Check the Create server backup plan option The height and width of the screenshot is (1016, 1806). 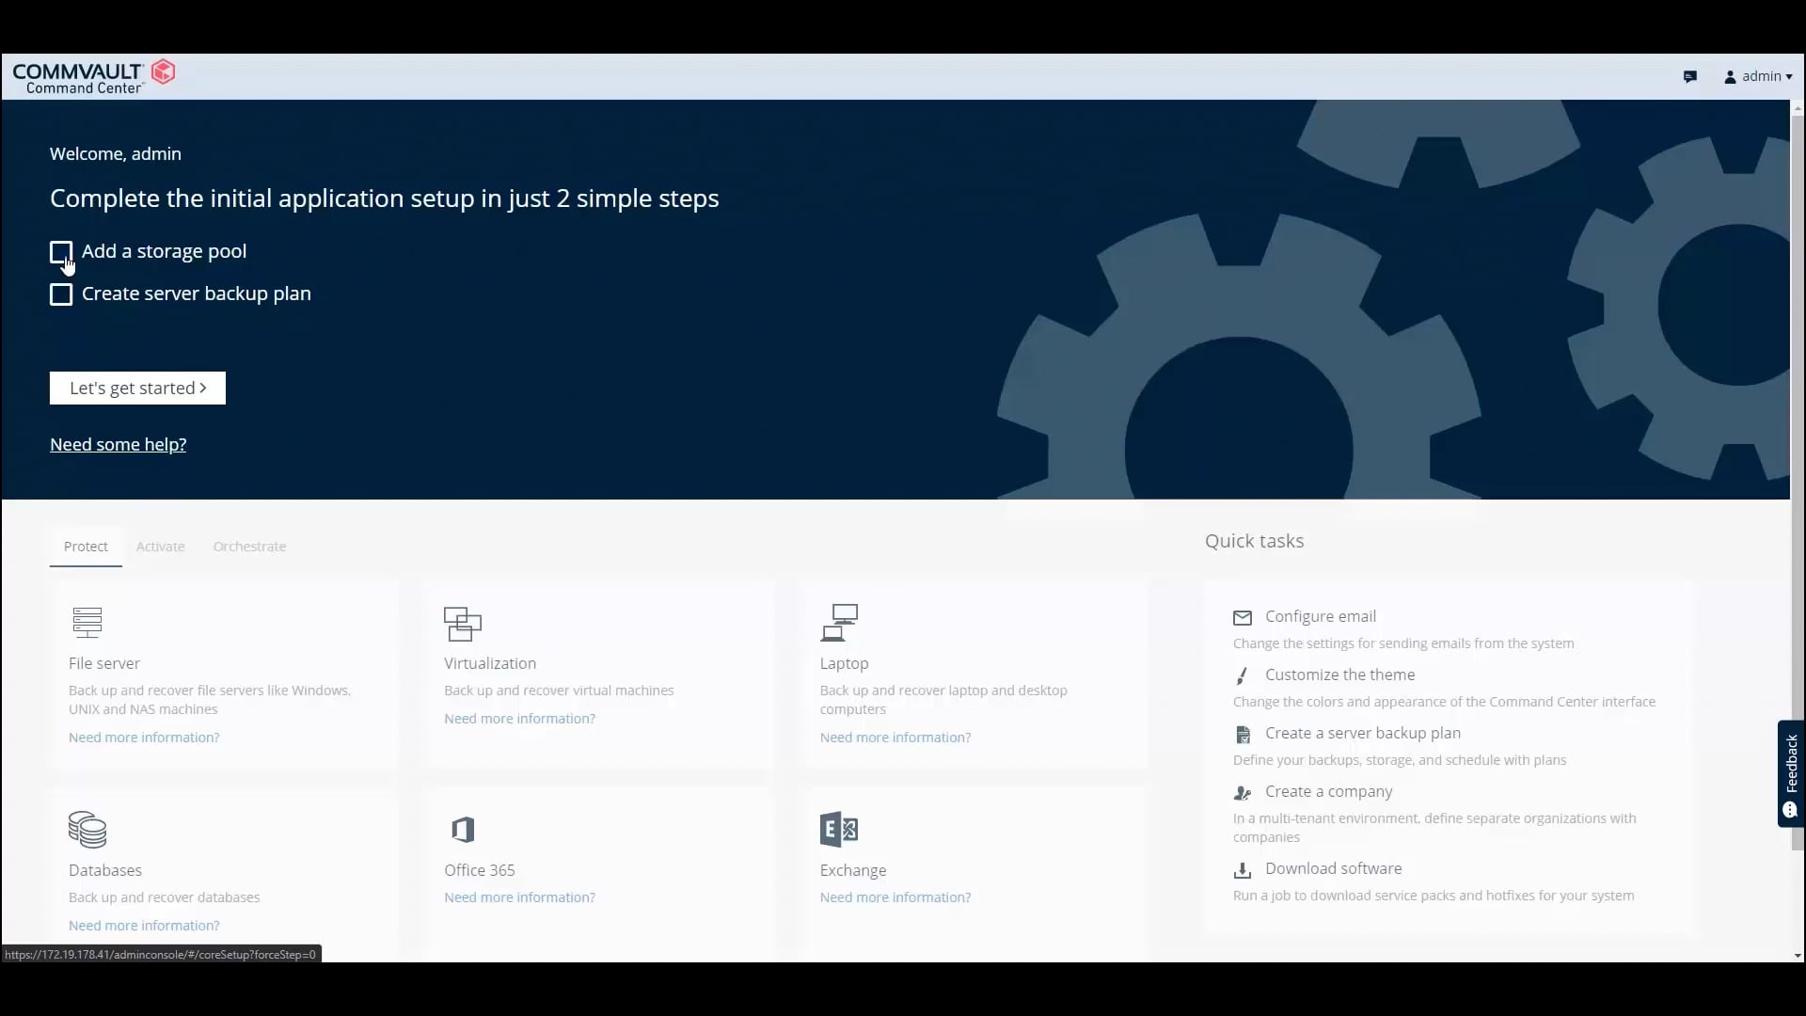60,294
